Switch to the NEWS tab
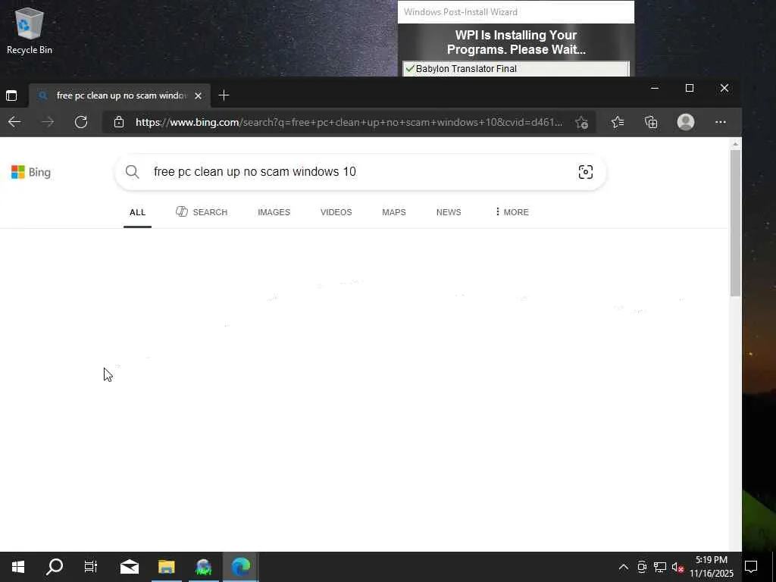The height and width of the screenshot is (582, 776). pyautogui.click(x=449, y=212)
